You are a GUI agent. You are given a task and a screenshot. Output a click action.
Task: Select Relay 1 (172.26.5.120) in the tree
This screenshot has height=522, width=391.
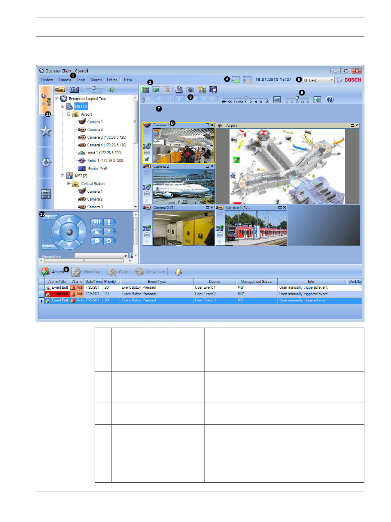pyautogui.click(x=105, y=161)
